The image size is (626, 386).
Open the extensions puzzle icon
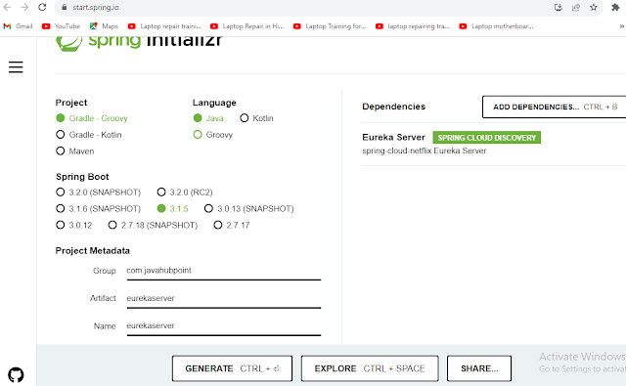615,7
